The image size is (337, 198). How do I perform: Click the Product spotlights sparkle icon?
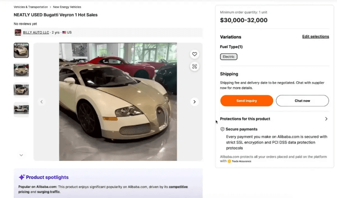tap(21, 177)
